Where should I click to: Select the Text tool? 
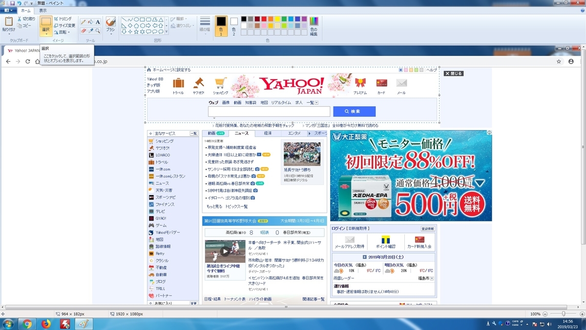point(98,22)
